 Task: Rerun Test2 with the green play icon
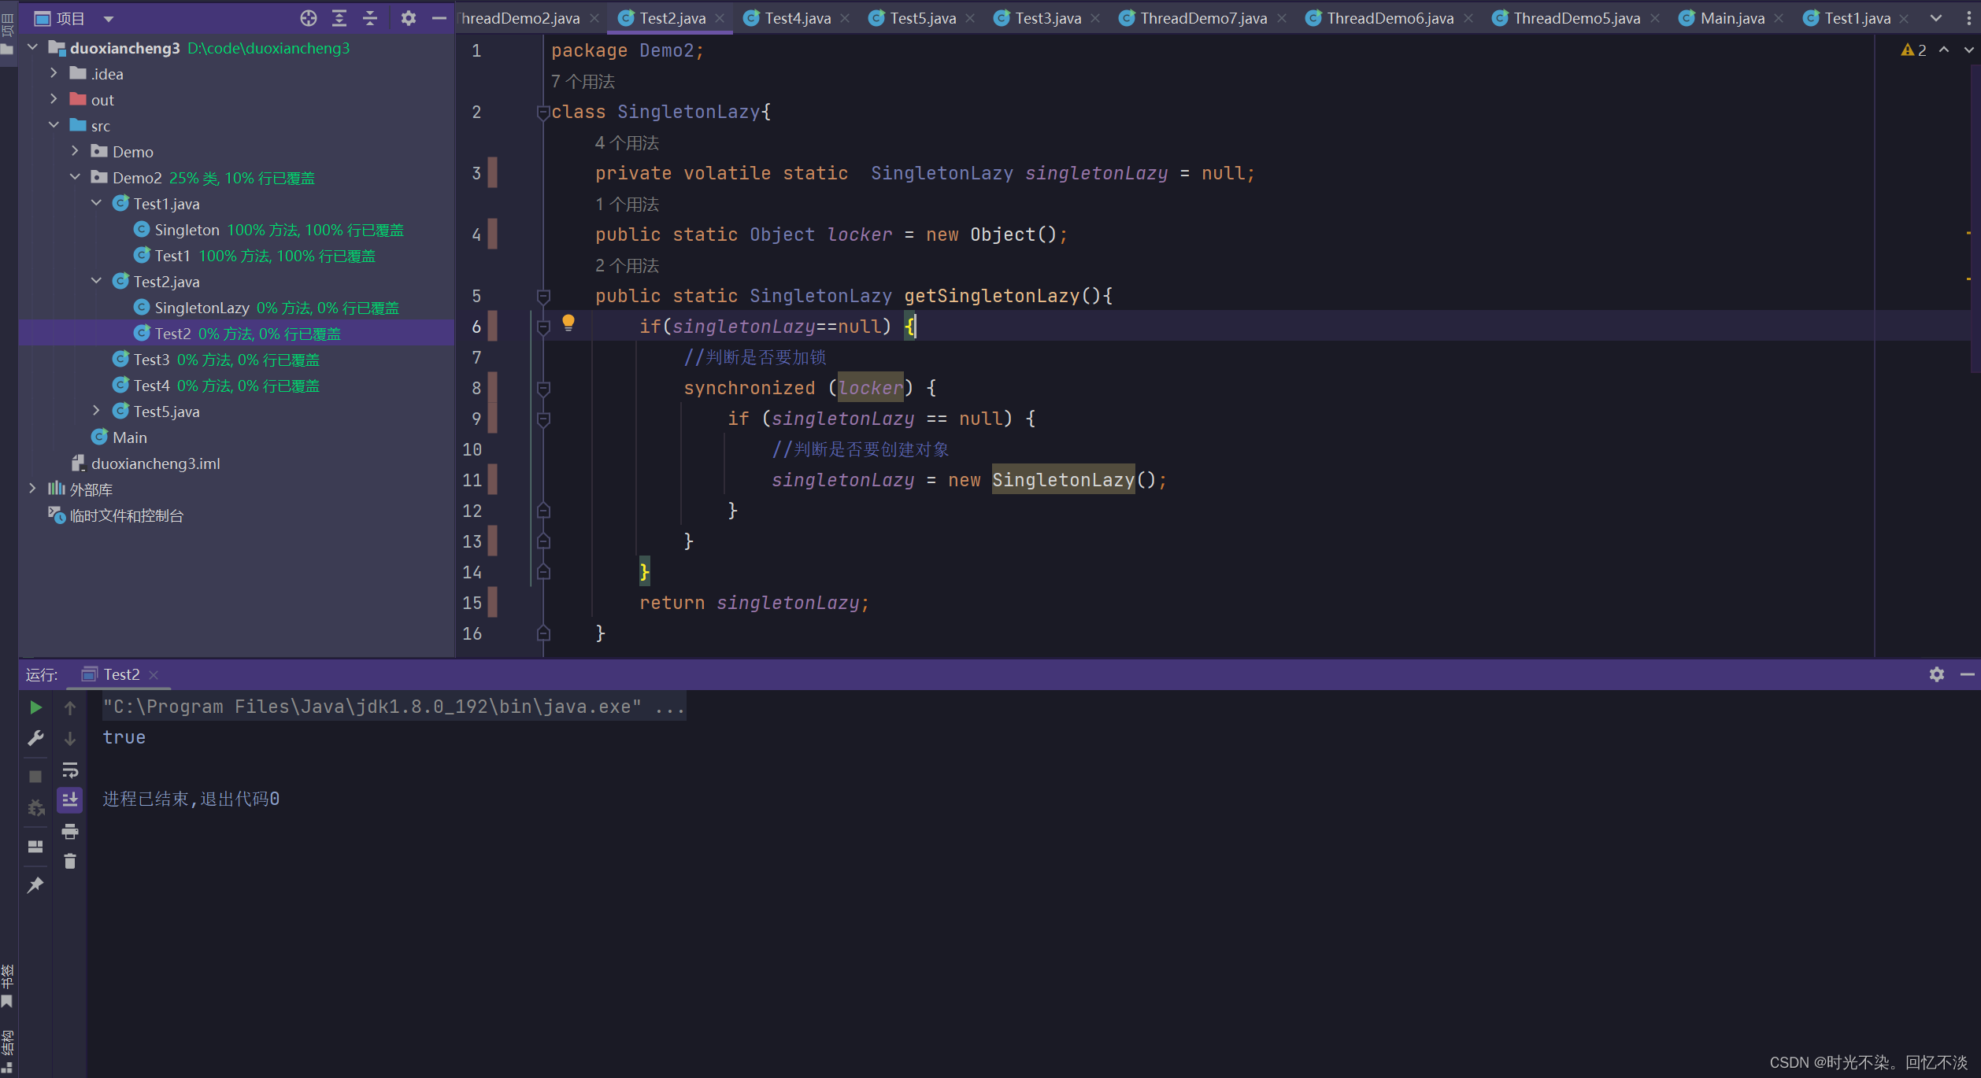click(35, 707)
